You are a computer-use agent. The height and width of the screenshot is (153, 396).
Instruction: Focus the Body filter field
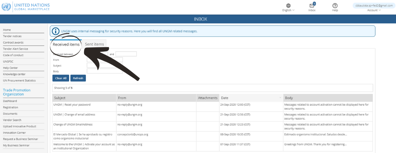click(x=105, y=71)
